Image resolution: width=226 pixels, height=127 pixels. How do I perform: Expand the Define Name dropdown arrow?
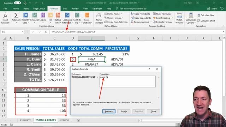[122, 14]
